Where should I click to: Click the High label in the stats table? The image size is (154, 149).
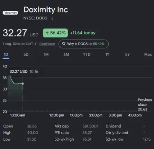pos(7,133)
